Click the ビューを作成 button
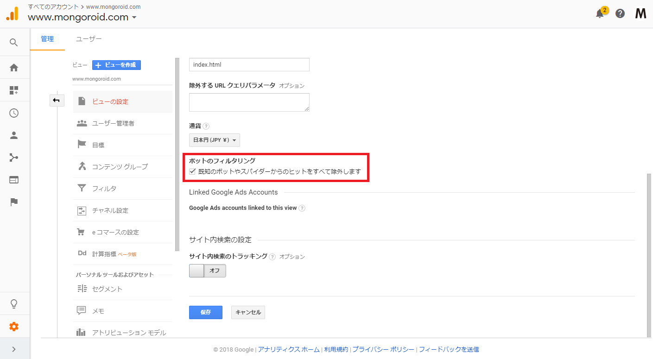 coord(116,65)
